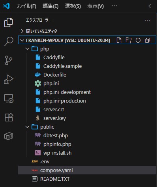Open the Extensions view
The height and width of the screenshot is (187, 157).
point(9,117)
